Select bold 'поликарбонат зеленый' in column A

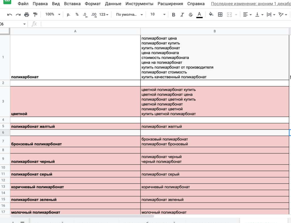click(x=75, y=199)
